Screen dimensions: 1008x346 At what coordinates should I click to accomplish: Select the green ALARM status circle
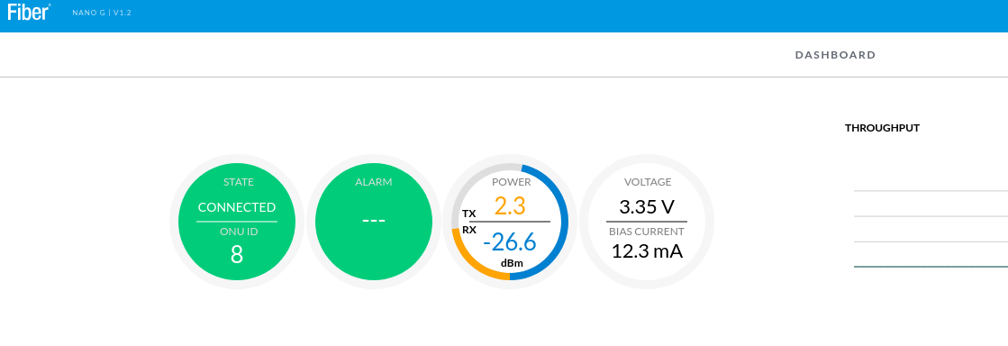point(374,222)
